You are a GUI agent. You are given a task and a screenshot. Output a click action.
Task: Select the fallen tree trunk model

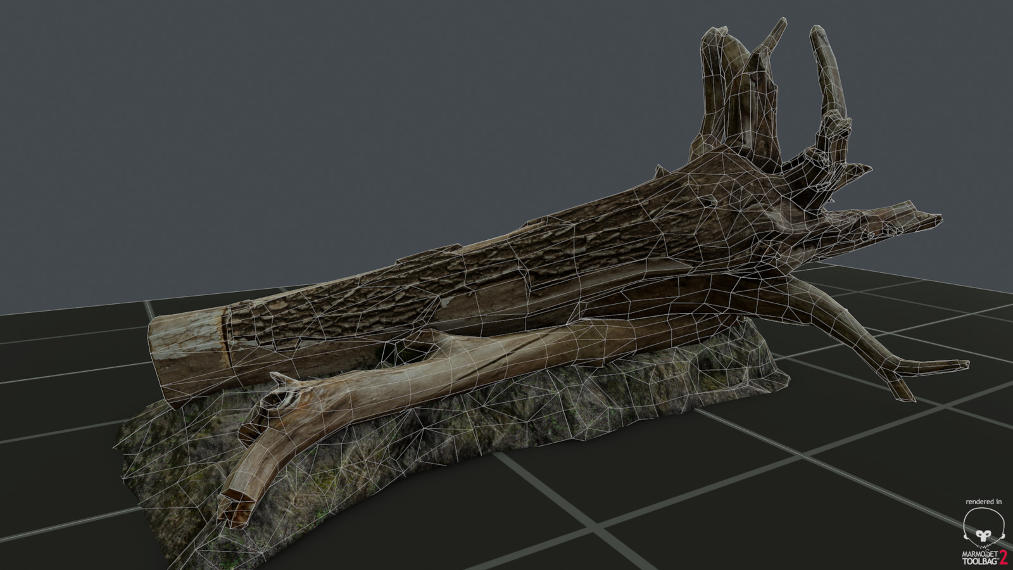pyautogui.click(x=507, y=272)
